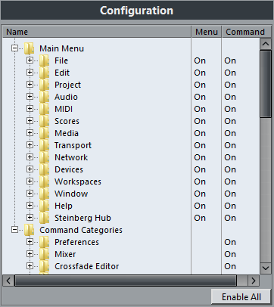Screen dimensions: 274x307
Task: Select the Workspaces menu item
Action: [78, 181]
